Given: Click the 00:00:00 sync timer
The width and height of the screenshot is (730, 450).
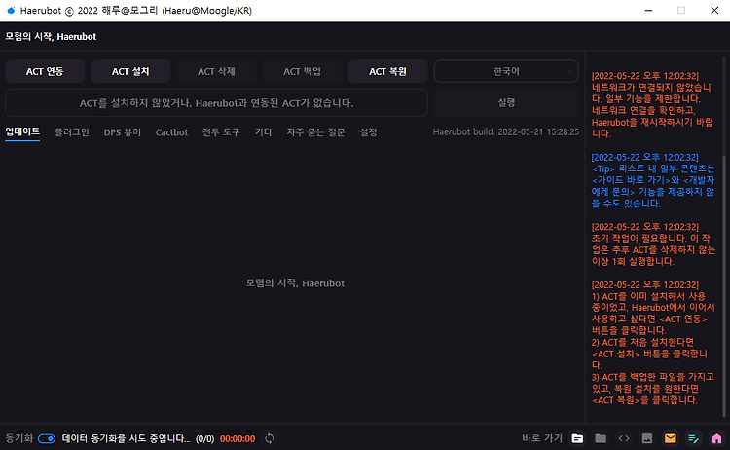Looking at the screenshot, I should tap(237, 439).
